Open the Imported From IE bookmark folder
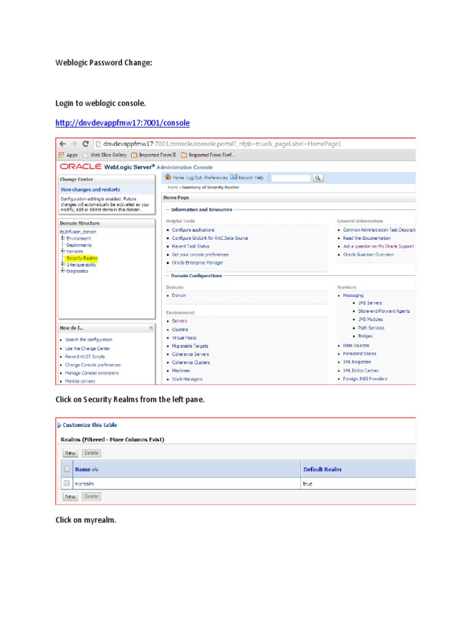The width and height of the screenshot is (471, 628). (x=154, y=155)
